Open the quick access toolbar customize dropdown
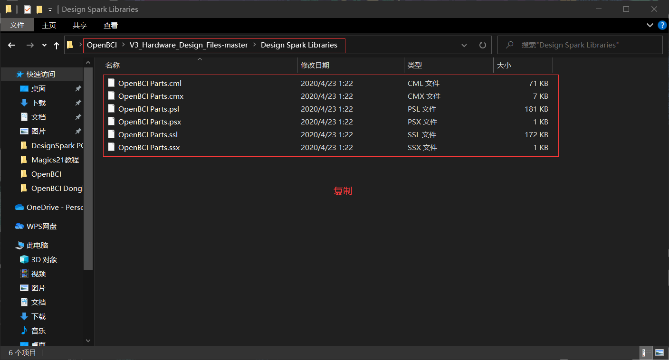669x360 pixels. tap(50, 9)
